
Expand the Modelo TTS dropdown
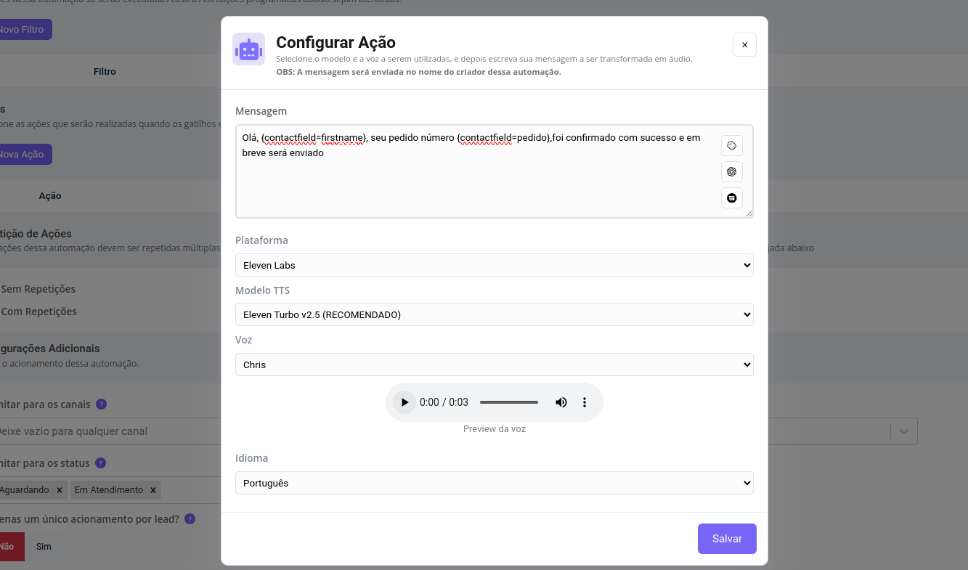pyautogui.click(x=494, y=314)
